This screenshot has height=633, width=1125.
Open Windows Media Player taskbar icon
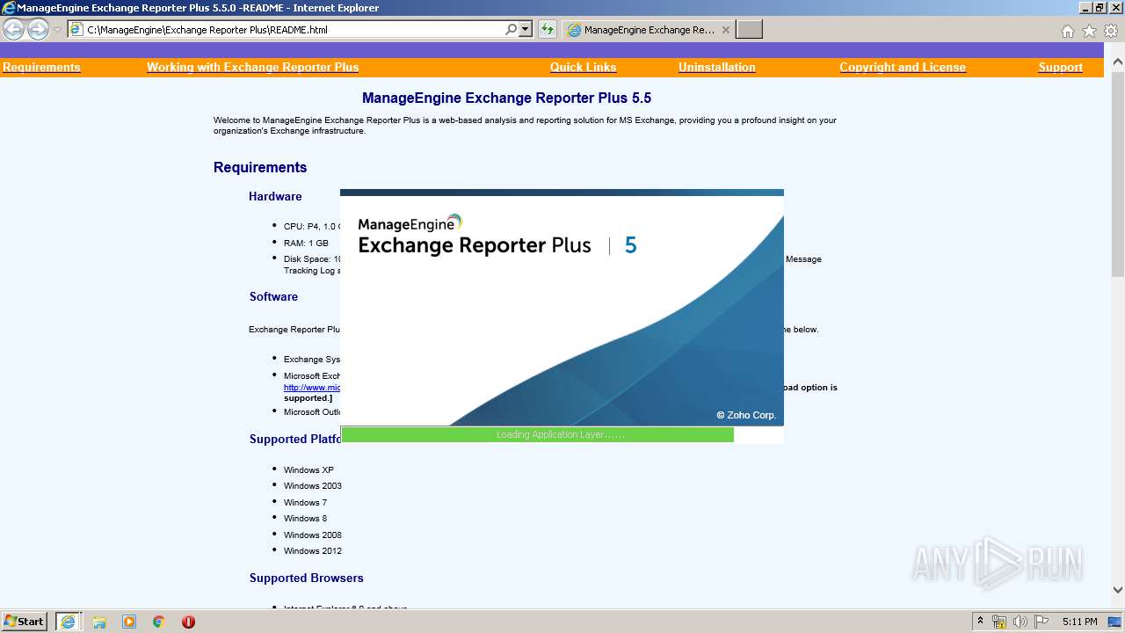tap(129, 622)
